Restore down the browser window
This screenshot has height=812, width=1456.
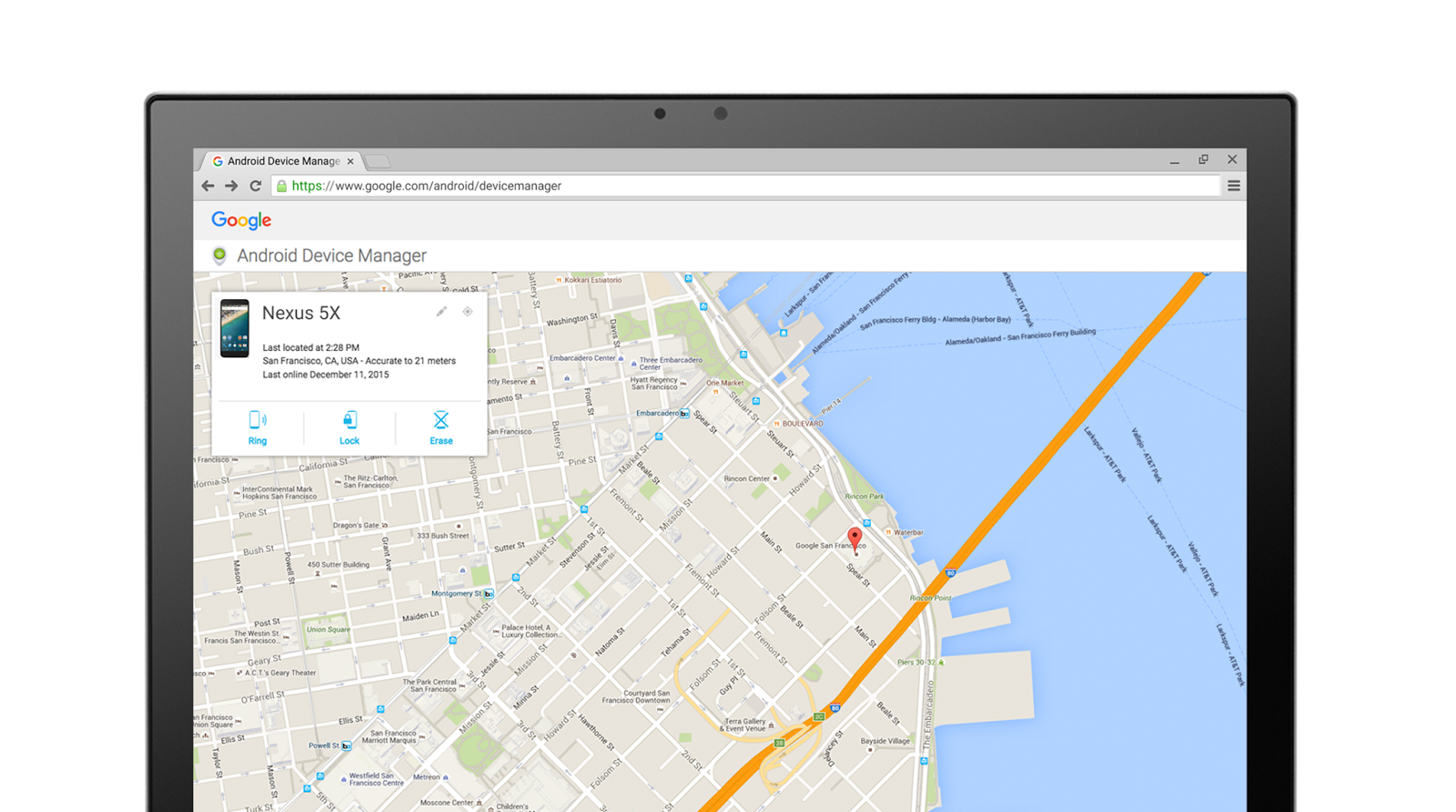click(1203, 160)
